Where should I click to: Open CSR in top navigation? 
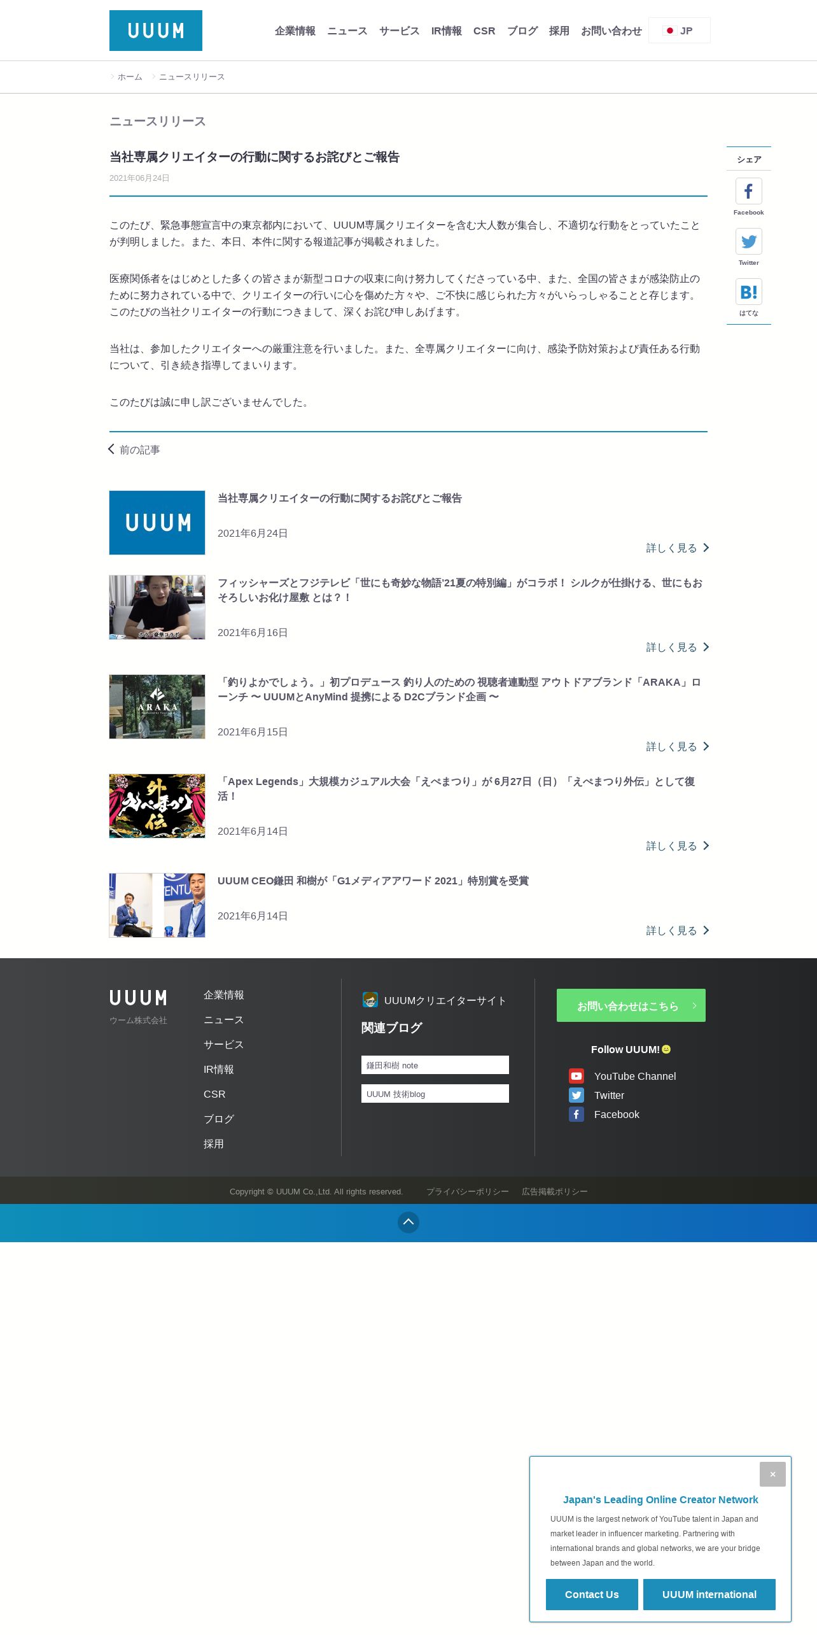point(484,31)
